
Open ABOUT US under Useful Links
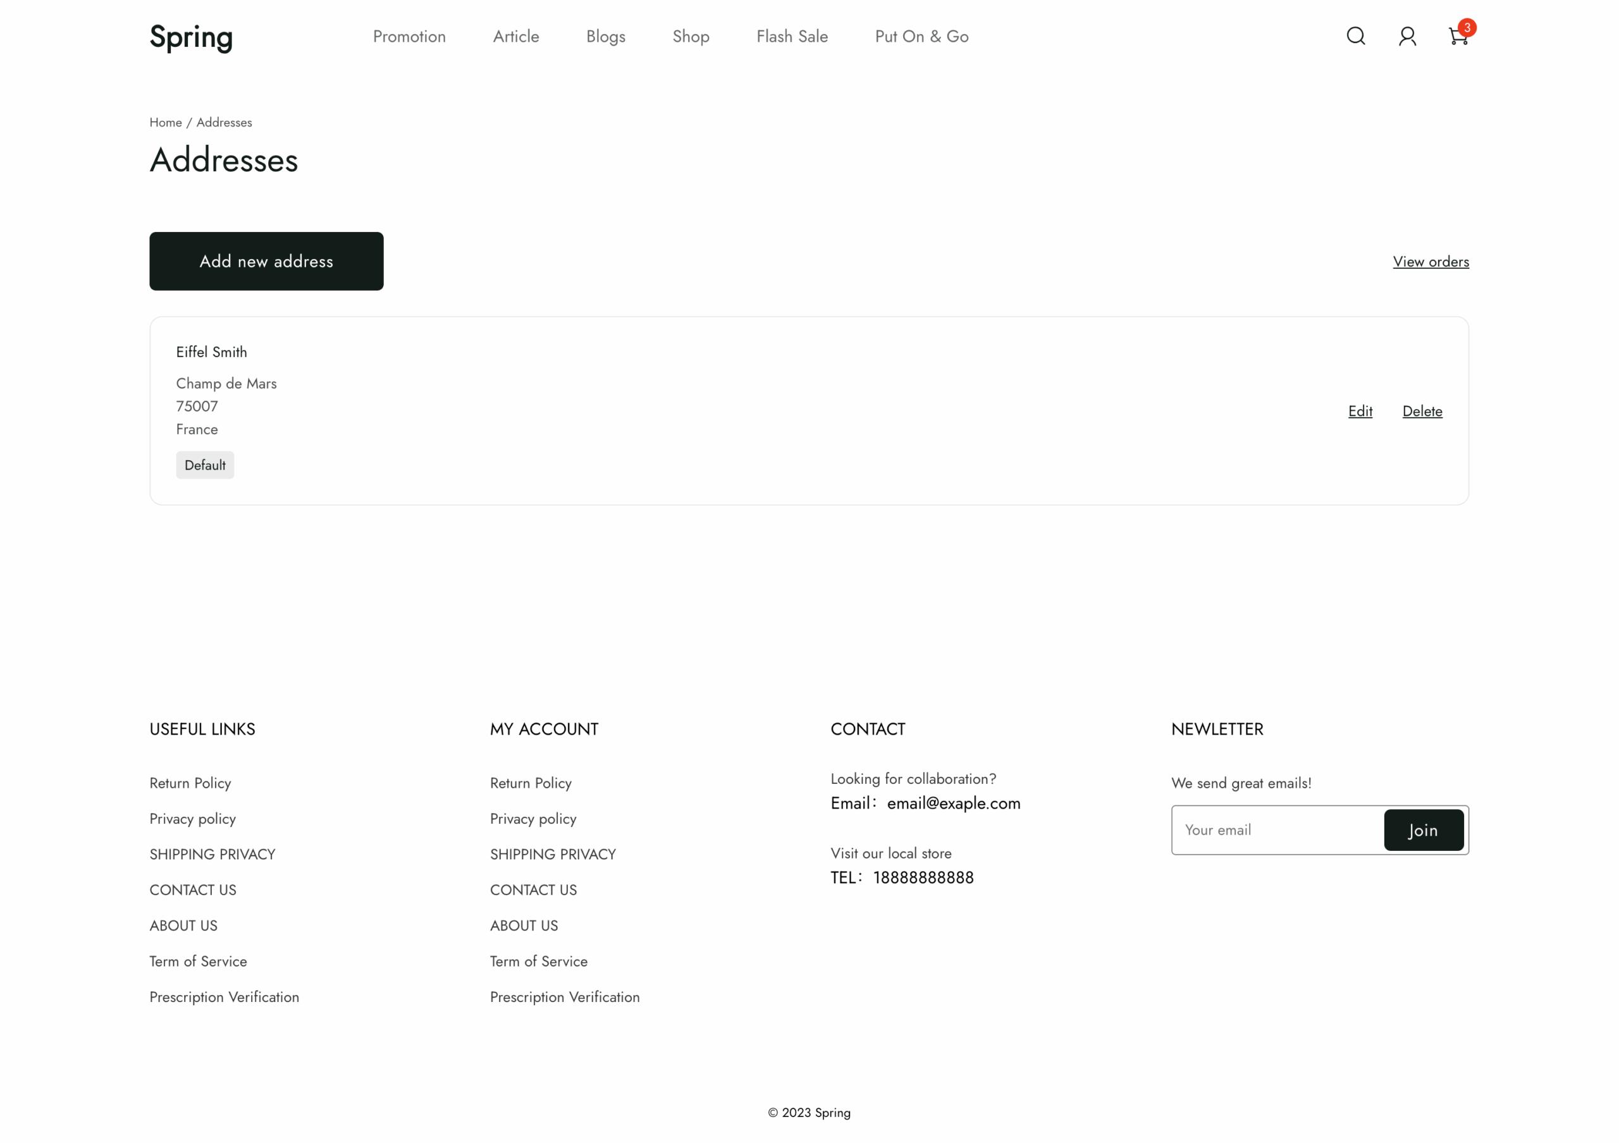[x=183, y=926]
